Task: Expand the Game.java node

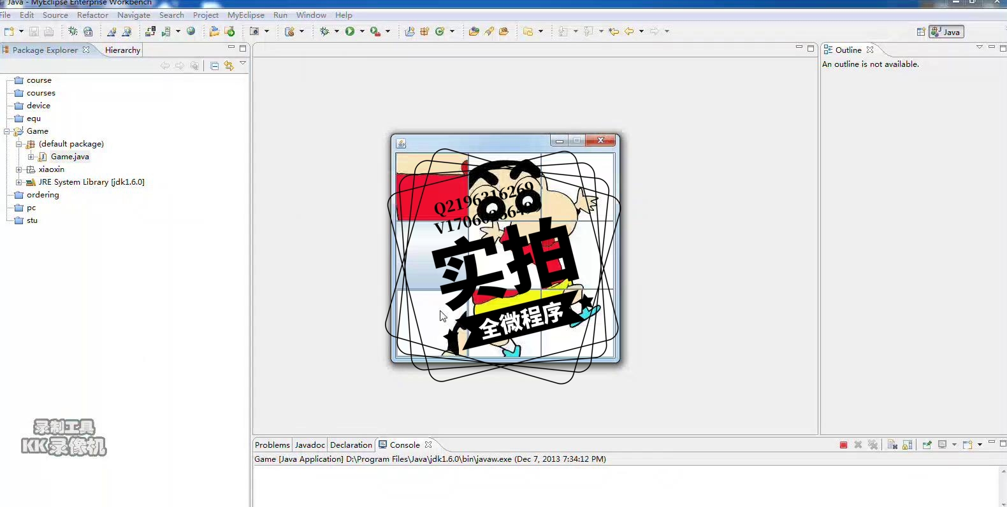Action: [31, 157]
